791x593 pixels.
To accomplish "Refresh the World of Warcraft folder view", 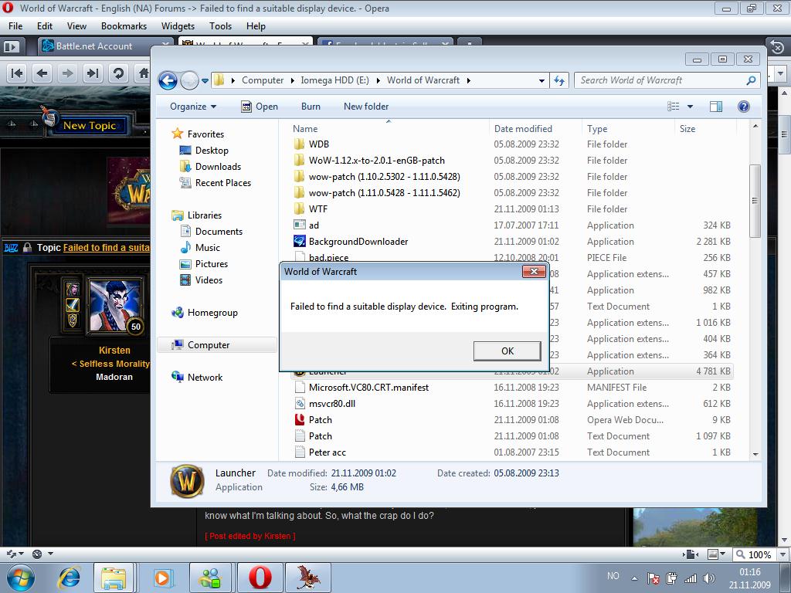I will 559,80.
